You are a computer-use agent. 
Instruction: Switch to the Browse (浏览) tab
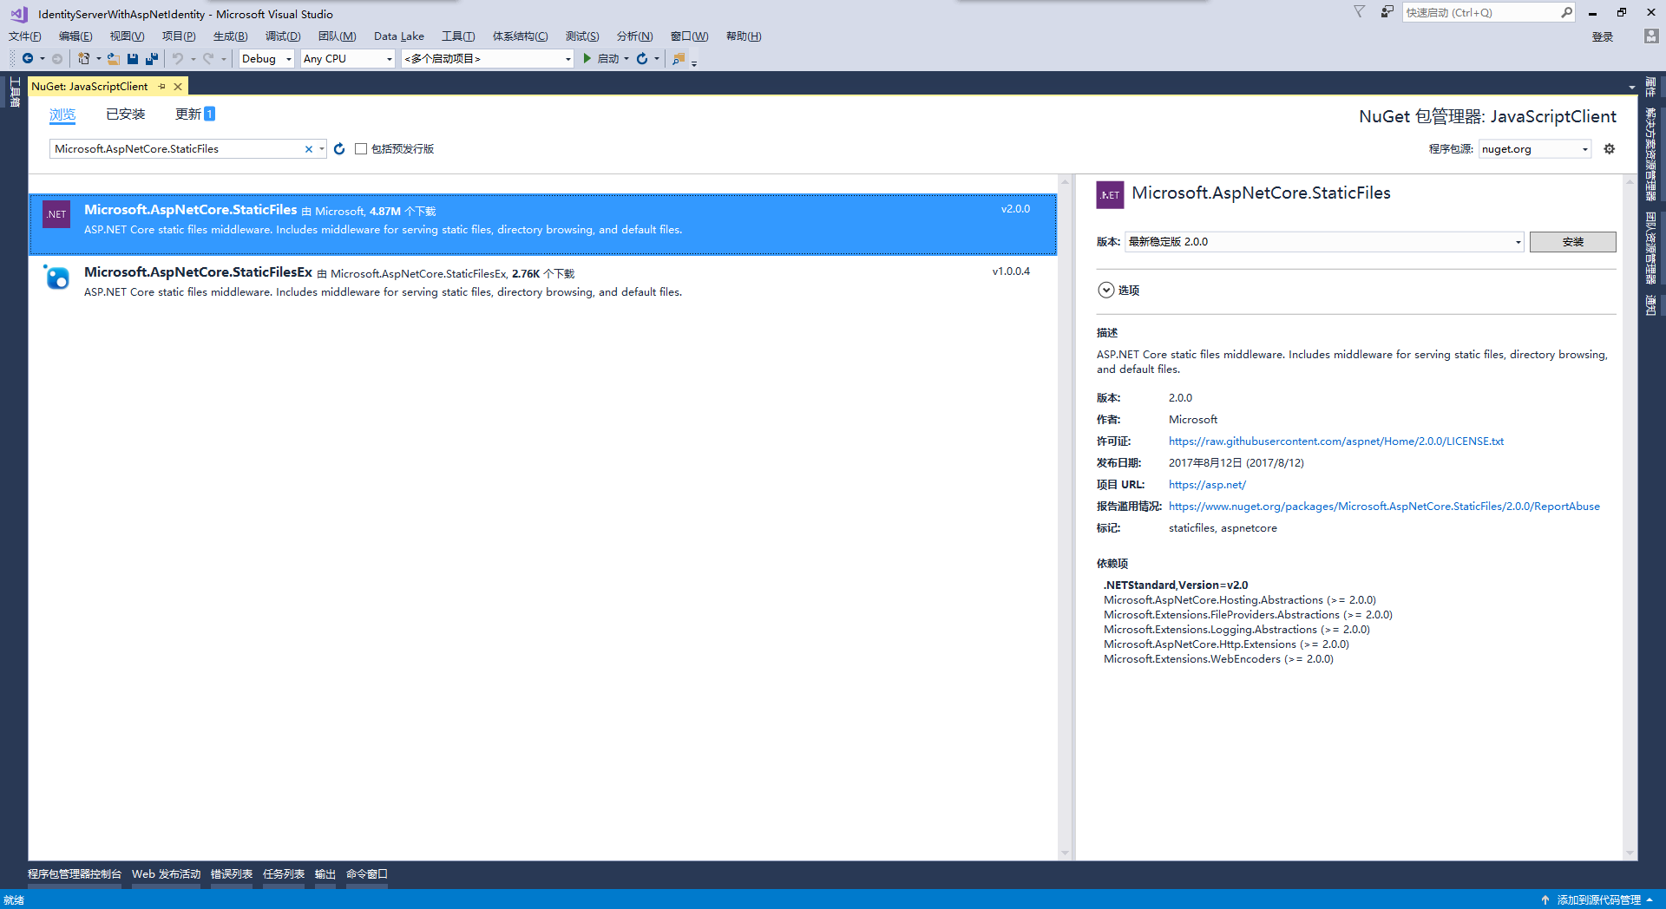(x=62, y=114)
